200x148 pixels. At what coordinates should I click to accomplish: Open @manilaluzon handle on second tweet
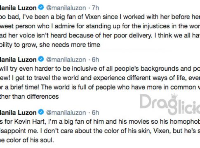click(x=66, y=60)
